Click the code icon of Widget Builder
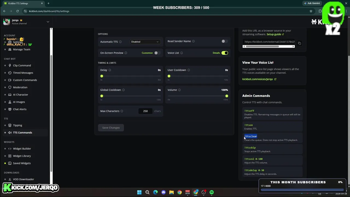Image resolution: width=350 pixels, height=197 pixels. click(10, 149)
